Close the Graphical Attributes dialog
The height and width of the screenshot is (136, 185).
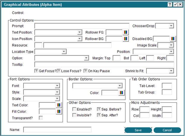[x=180, y=4]
